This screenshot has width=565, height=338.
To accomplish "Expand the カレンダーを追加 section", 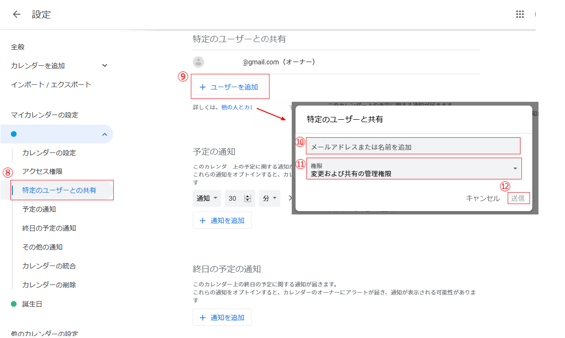I will (105, 66).
